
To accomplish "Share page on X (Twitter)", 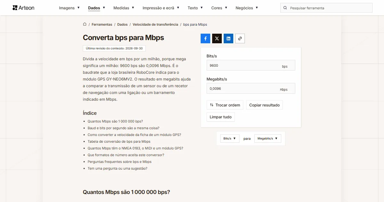I will [217, 38].
